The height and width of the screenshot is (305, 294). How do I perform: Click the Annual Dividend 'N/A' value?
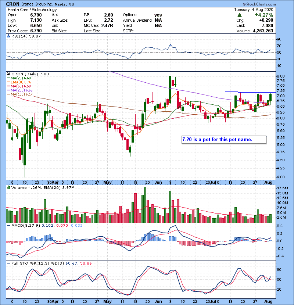coord(158,20)
